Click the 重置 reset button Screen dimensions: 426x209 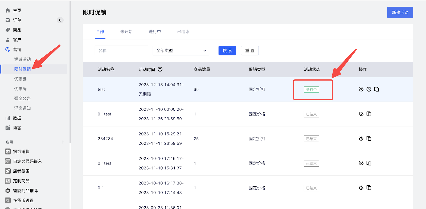[250, 51]
